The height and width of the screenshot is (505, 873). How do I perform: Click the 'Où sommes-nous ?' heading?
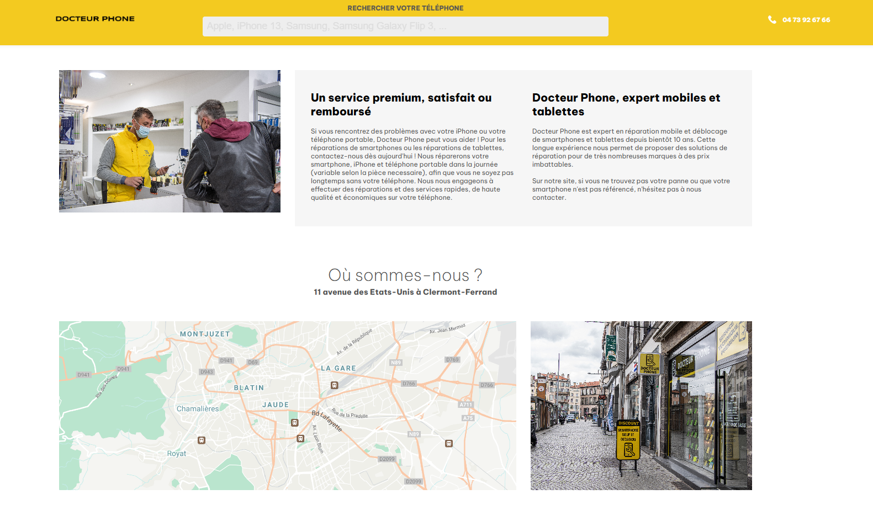(x=405, y=275)
